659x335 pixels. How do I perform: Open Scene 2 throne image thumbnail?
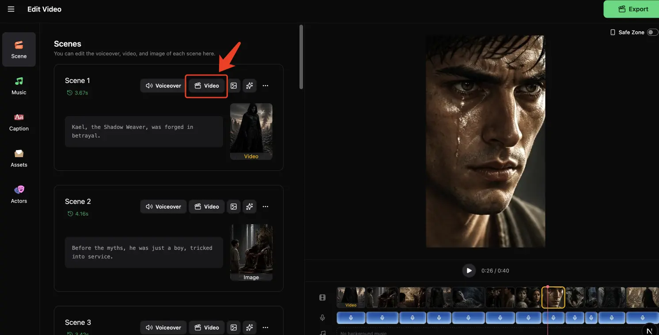(251, 252)
